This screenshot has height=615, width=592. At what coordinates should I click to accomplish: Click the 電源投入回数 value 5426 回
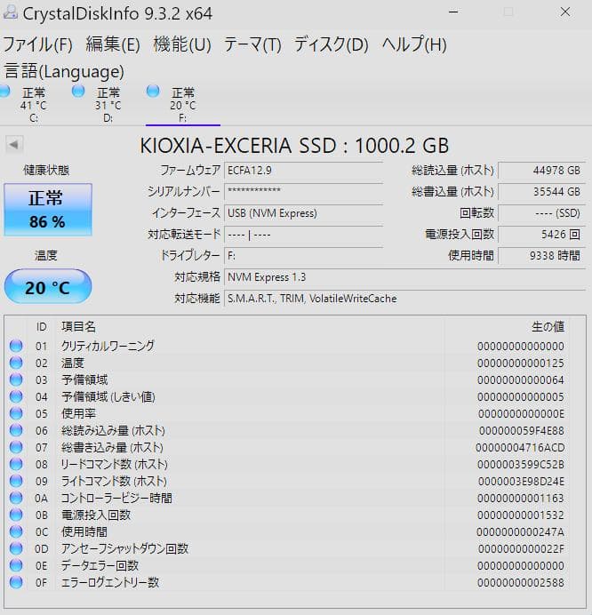coord(542,235)
